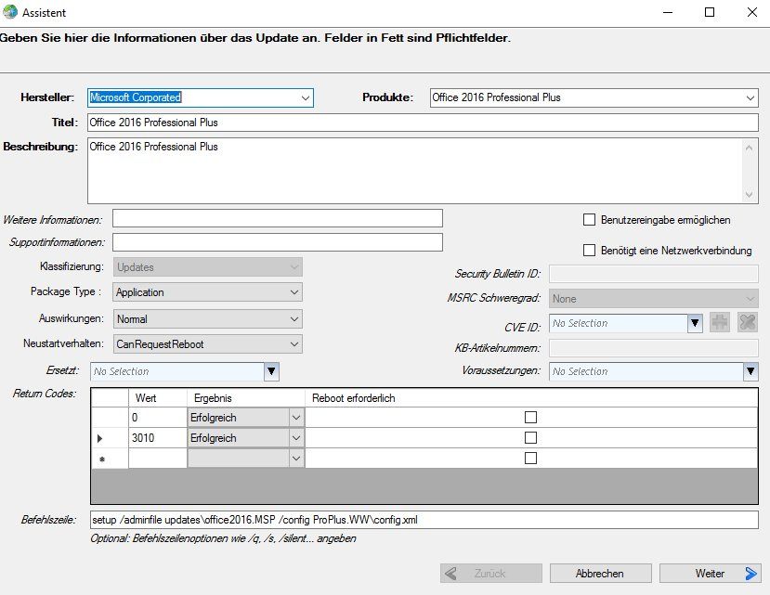This screenshot has height=595, width=770.
Task: Minimize the Assistent window
Action: pos(668,12)
